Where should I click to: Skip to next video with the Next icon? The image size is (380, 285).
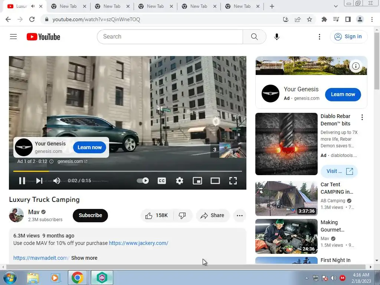(x=39, y=181)
